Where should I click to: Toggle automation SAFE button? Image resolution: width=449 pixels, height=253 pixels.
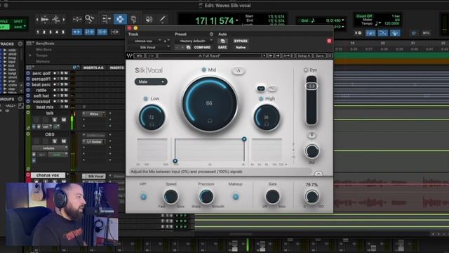click(x=222, y=47)
